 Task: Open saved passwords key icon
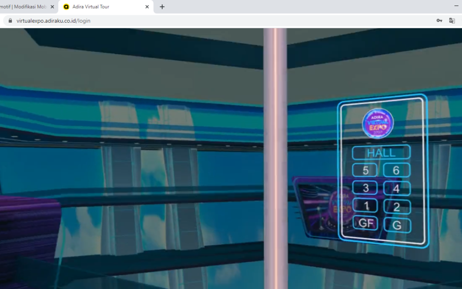[439, 21]
